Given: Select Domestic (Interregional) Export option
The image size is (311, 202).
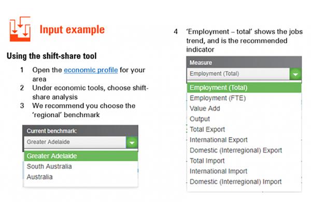Looking at the screenshot, I should [x=236, y=151].
